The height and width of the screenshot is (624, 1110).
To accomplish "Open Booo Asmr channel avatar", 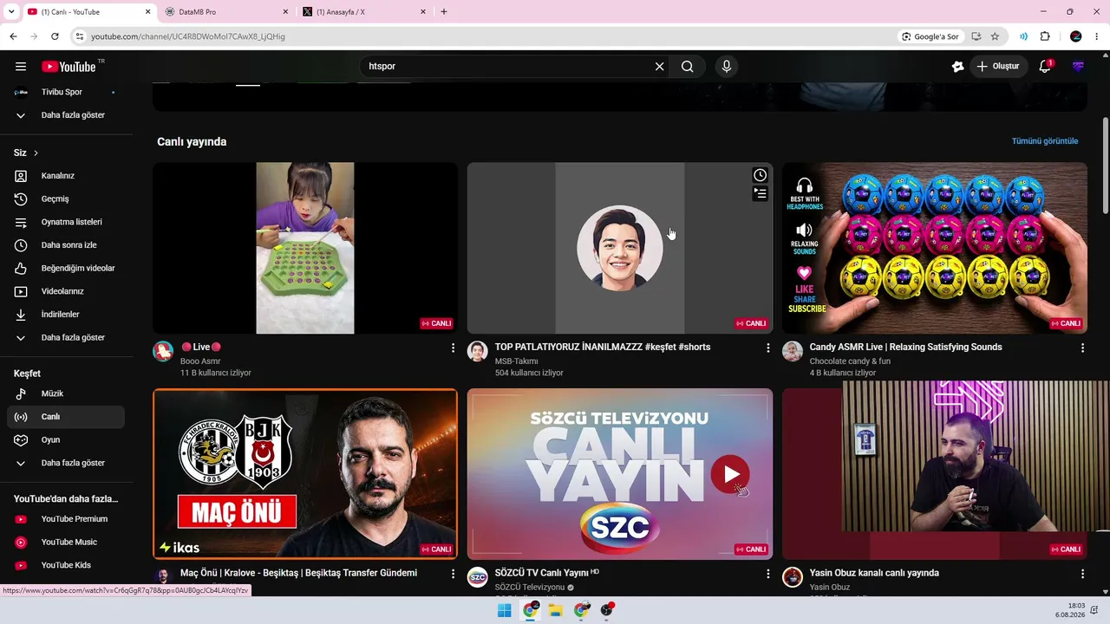I will click(163, 351).
